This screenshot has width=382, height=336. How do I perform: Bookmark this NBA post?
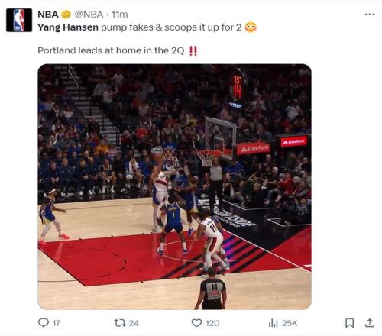349,323
